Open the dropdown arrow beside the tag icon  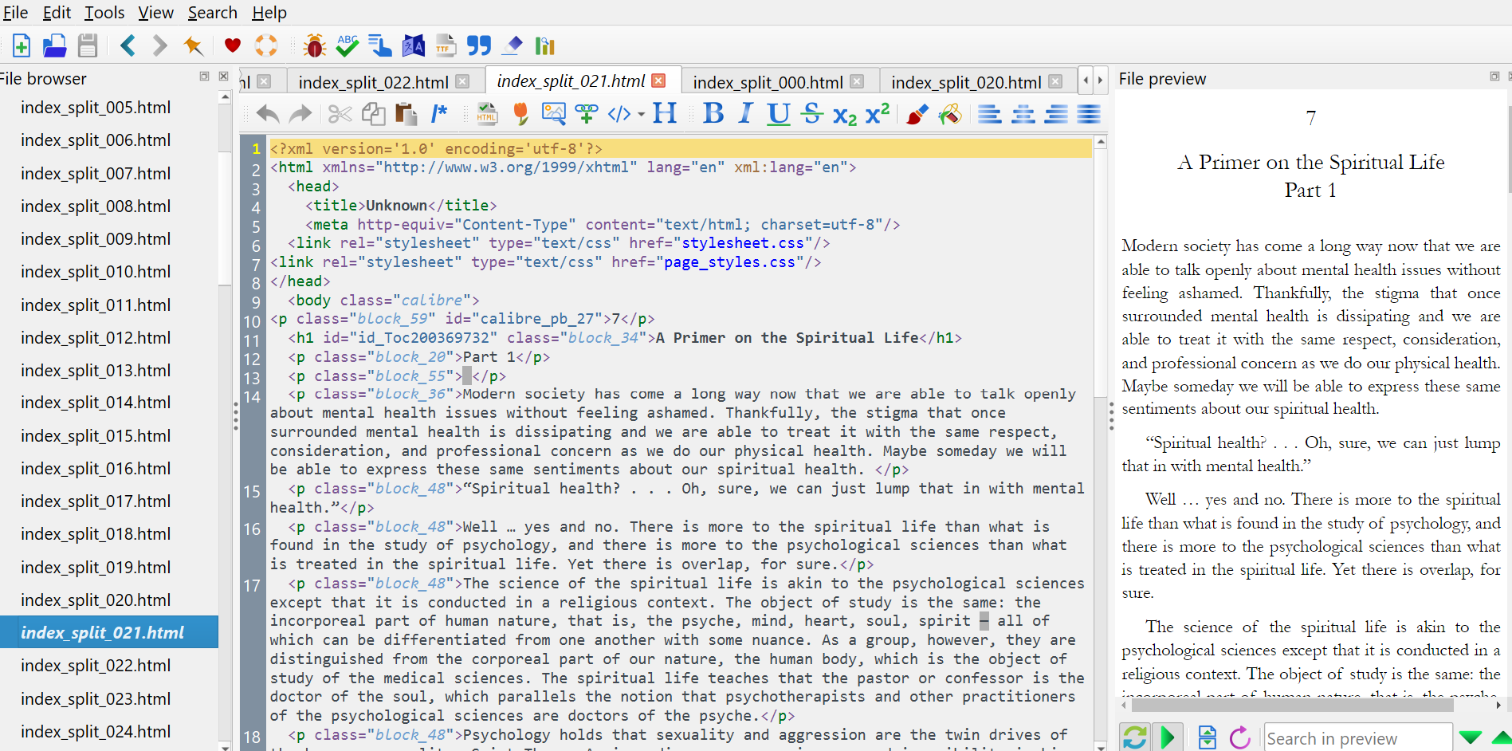(641, 114)
